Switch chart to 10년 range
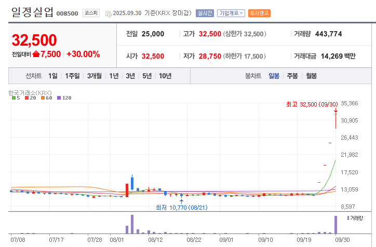Screen dimensions: 376x247 165,76
